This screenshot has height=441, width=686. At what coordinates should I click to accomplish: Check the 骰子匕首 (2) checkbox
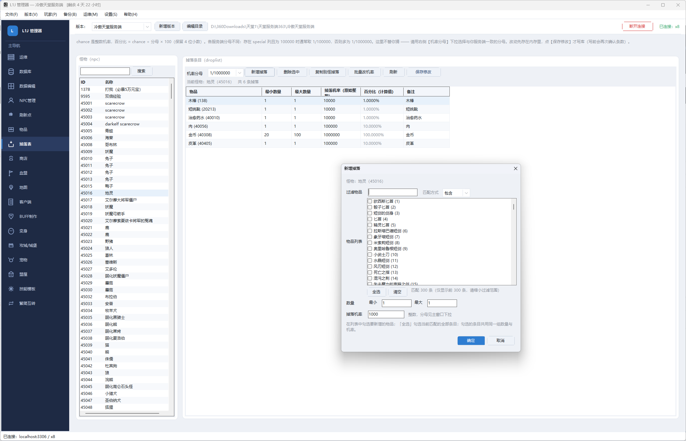[370, 207]
